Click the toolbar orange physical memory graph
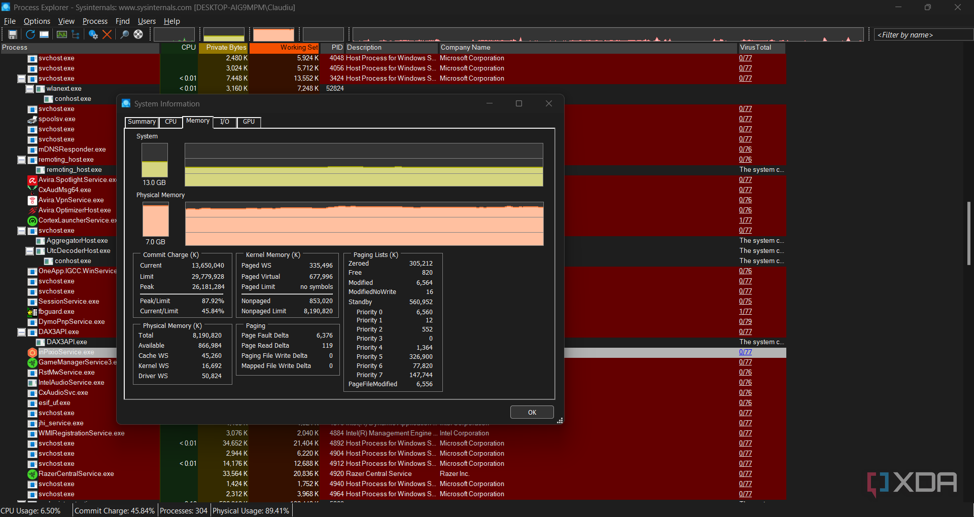The image size is (974, 517). [273, 34]
